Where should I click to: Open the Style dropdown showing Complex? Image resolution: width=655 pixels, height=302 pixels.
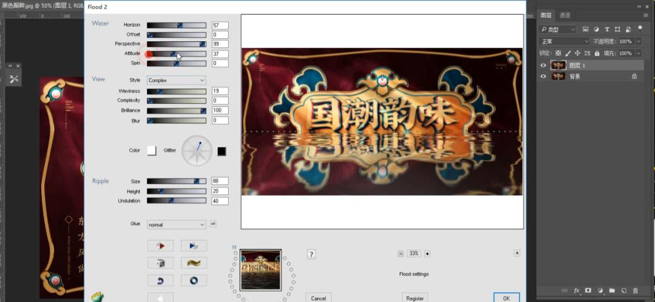[x=176, y=80]
